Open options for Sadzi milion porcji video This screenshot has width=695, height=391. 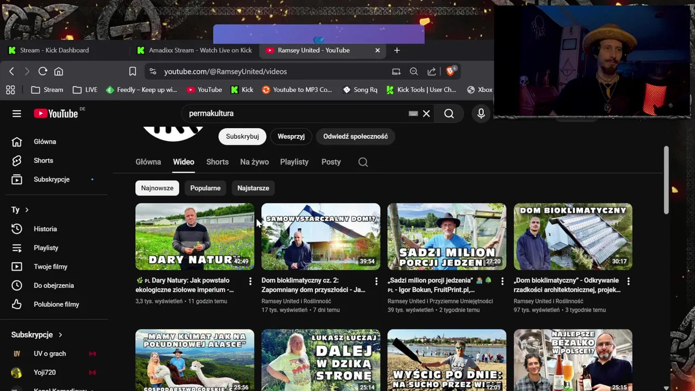[x=502, y=281]
